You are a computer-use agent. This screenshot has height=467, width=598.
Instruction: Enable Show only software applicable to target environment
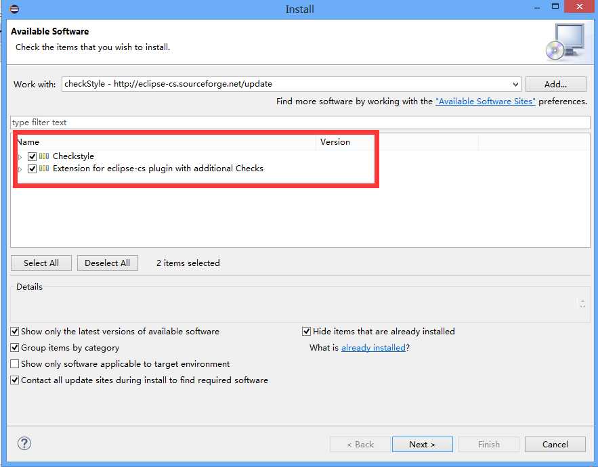coord(14,364)
